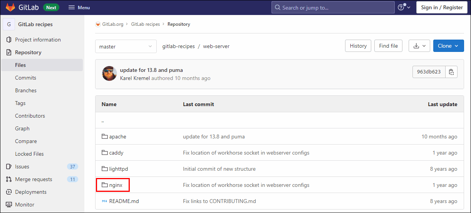Click the History button
This screenshot has height=213, width=471.
(358, 46)
